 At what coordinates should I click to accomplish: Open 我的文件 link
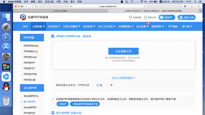click(x=150, y=17)
